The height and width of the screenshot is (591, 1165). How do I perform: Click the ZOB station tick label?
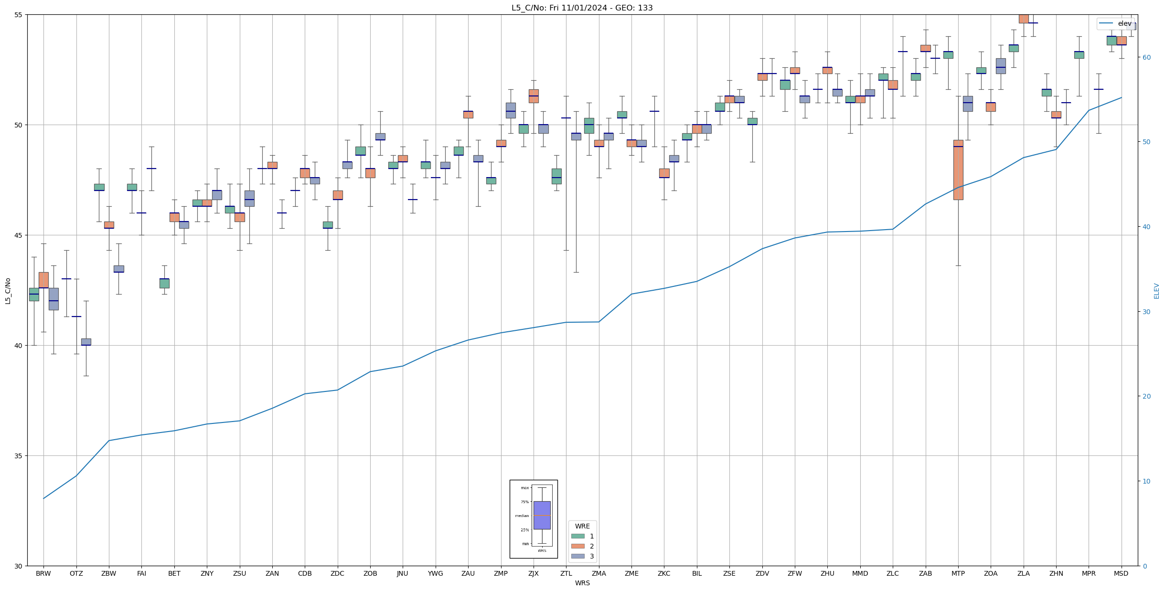point(370,573)
